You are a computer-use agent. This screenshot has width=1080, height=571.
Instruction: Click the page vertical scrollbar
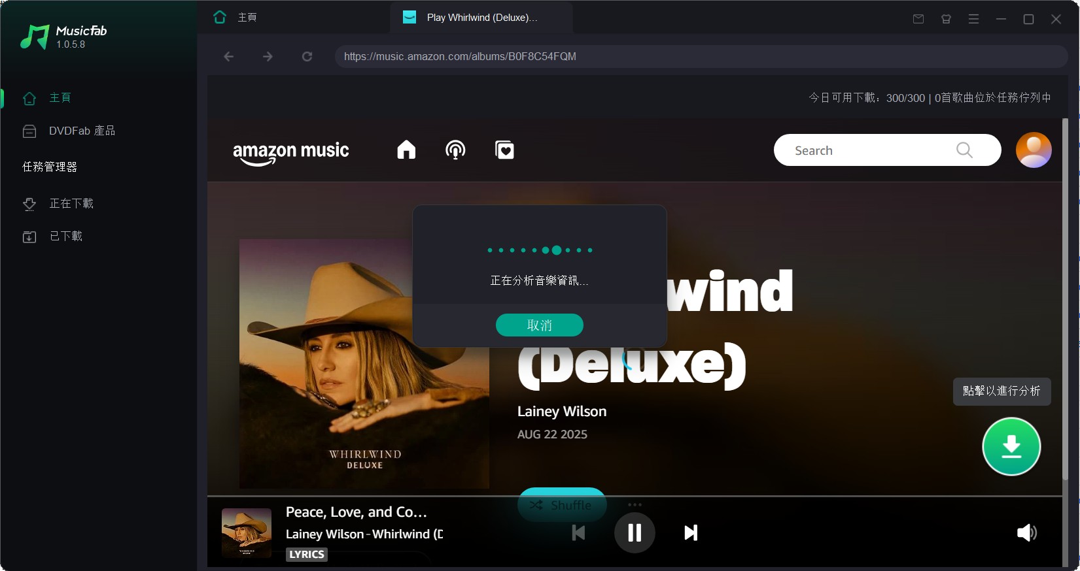1065,299
